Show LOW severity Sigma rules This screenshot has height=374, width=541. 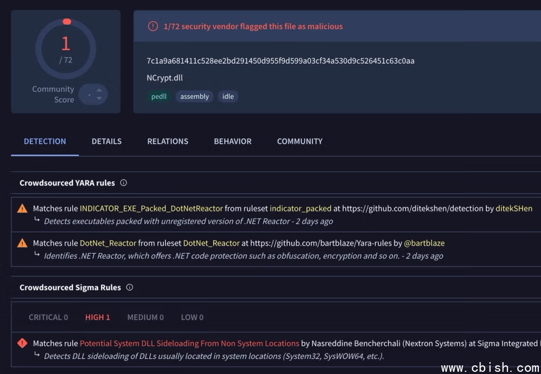192,317
